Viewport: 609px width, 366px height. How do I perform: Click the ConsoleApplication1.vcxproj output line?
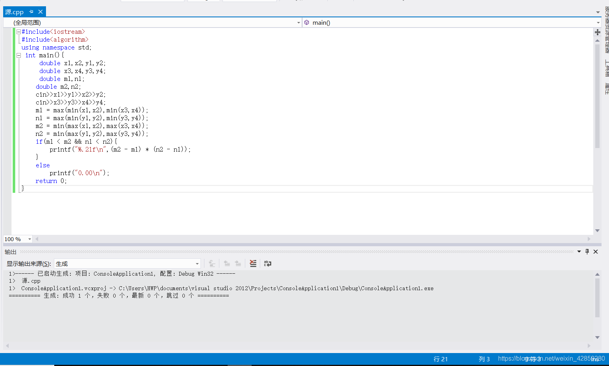click(221, 288)
